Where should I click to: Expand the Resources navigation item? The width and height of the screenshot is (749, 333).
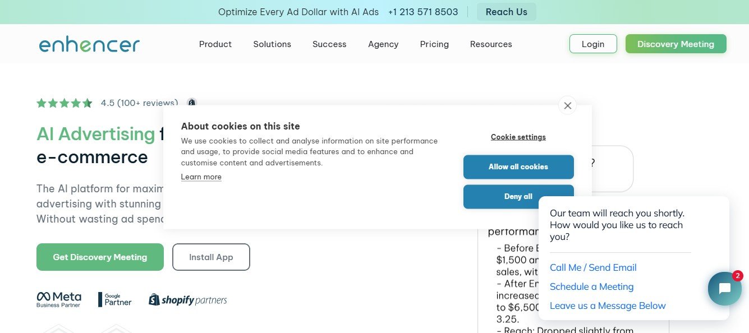(x=491, y=44)
